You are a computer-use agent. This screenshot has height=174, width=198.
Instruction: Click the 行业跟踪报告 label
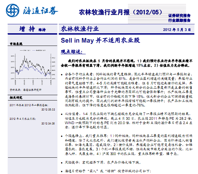(x=179, y=20)
